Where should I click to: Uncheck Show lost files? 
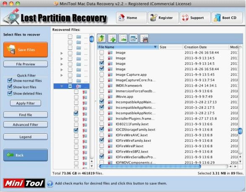(x=10, y=87)
